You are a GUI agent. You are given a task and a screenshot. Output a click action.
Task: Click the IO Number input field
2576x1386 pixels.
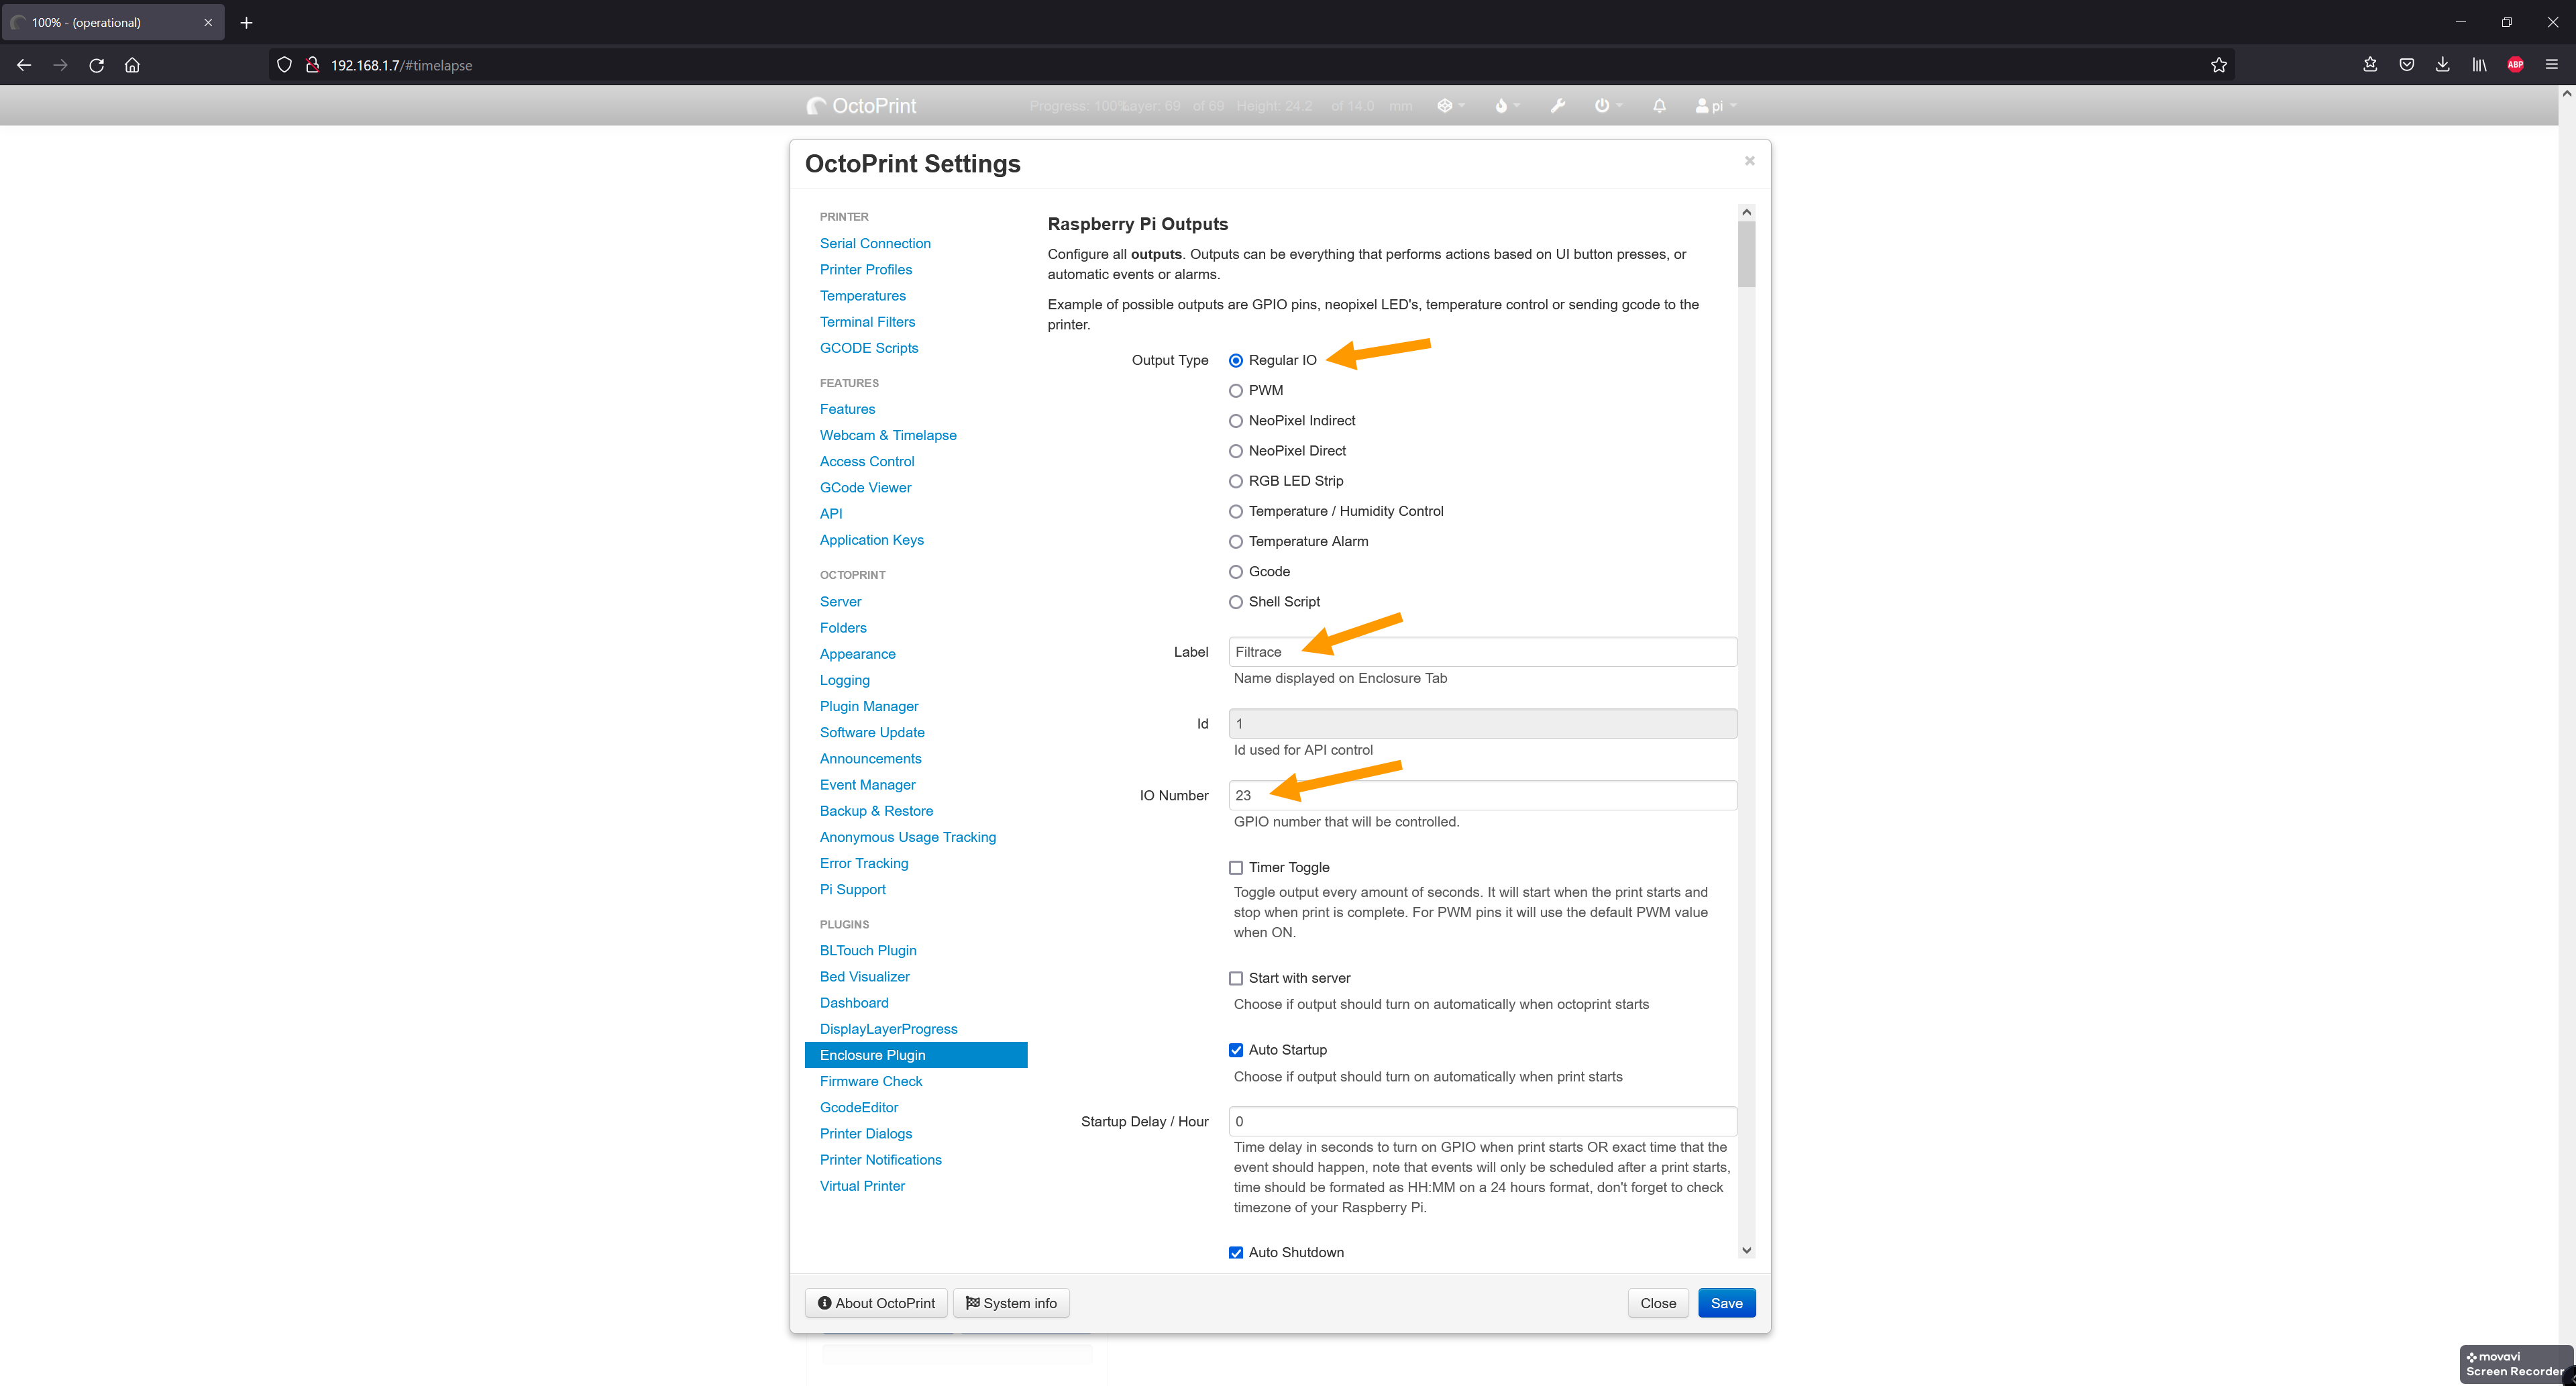tap(1483, 794)
